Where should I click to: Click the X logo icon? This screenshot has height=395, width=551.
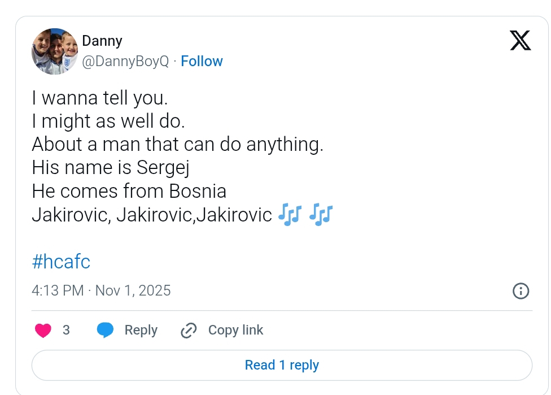[520, 41]
